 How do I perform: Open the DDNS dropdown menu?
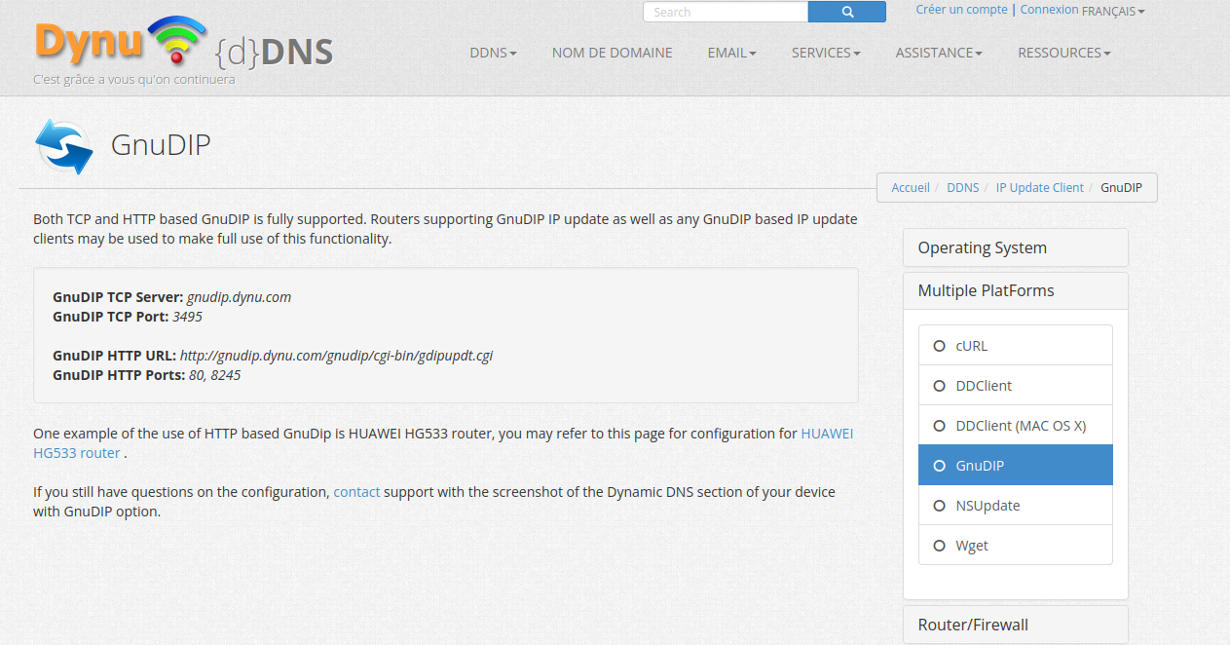[493, 53]
